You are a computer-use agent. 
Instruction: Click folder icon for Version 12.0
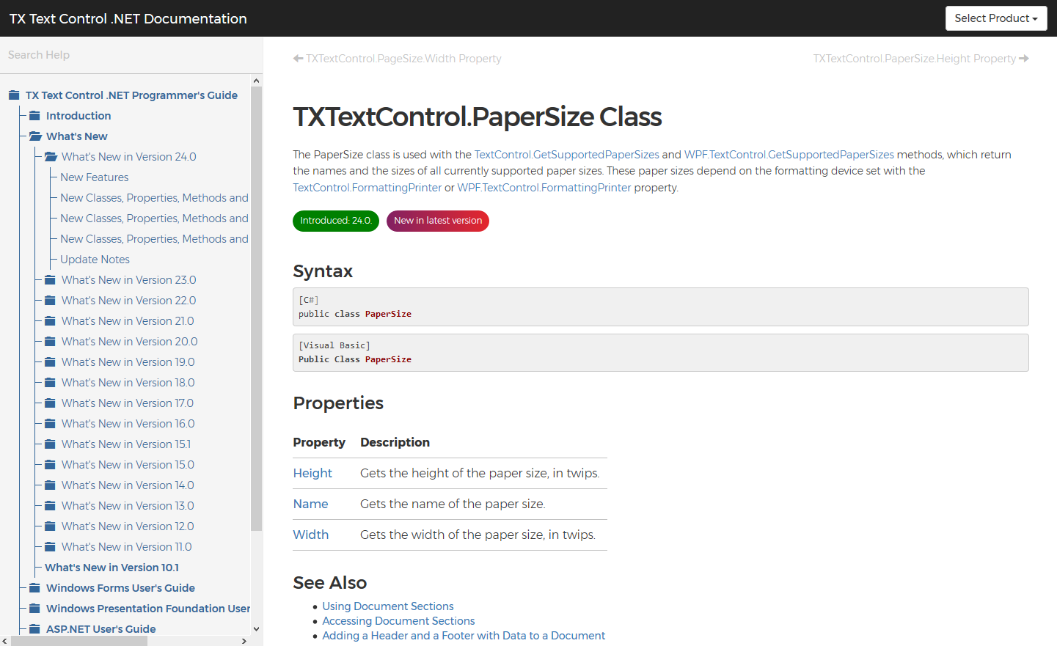point(50,526)
